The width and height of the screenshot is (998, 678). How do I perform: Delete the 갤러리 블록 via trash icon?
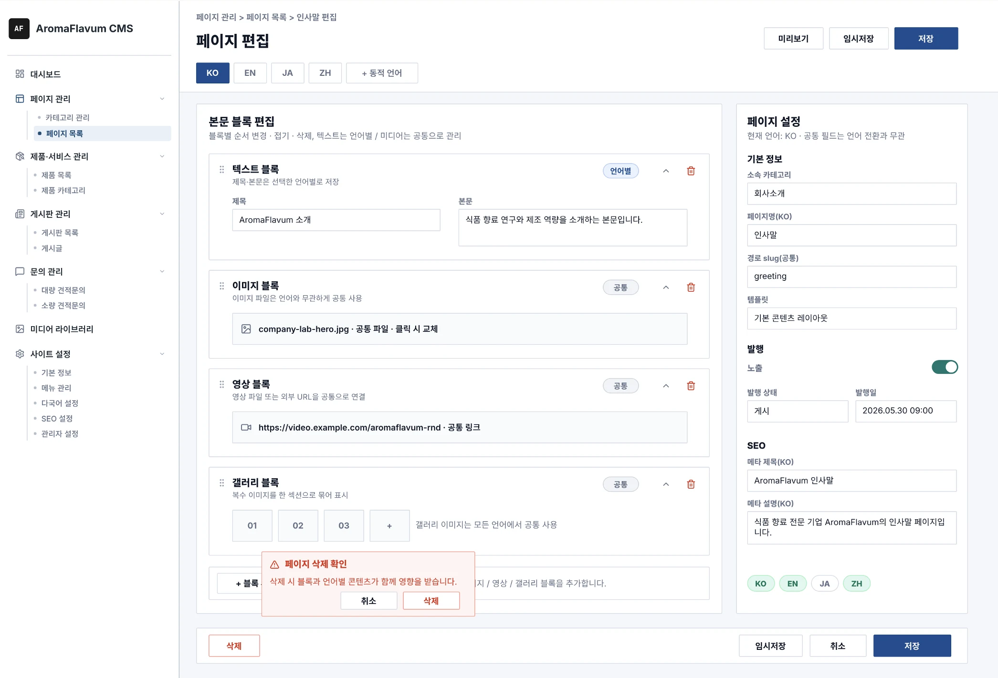(x=691, y=484)
